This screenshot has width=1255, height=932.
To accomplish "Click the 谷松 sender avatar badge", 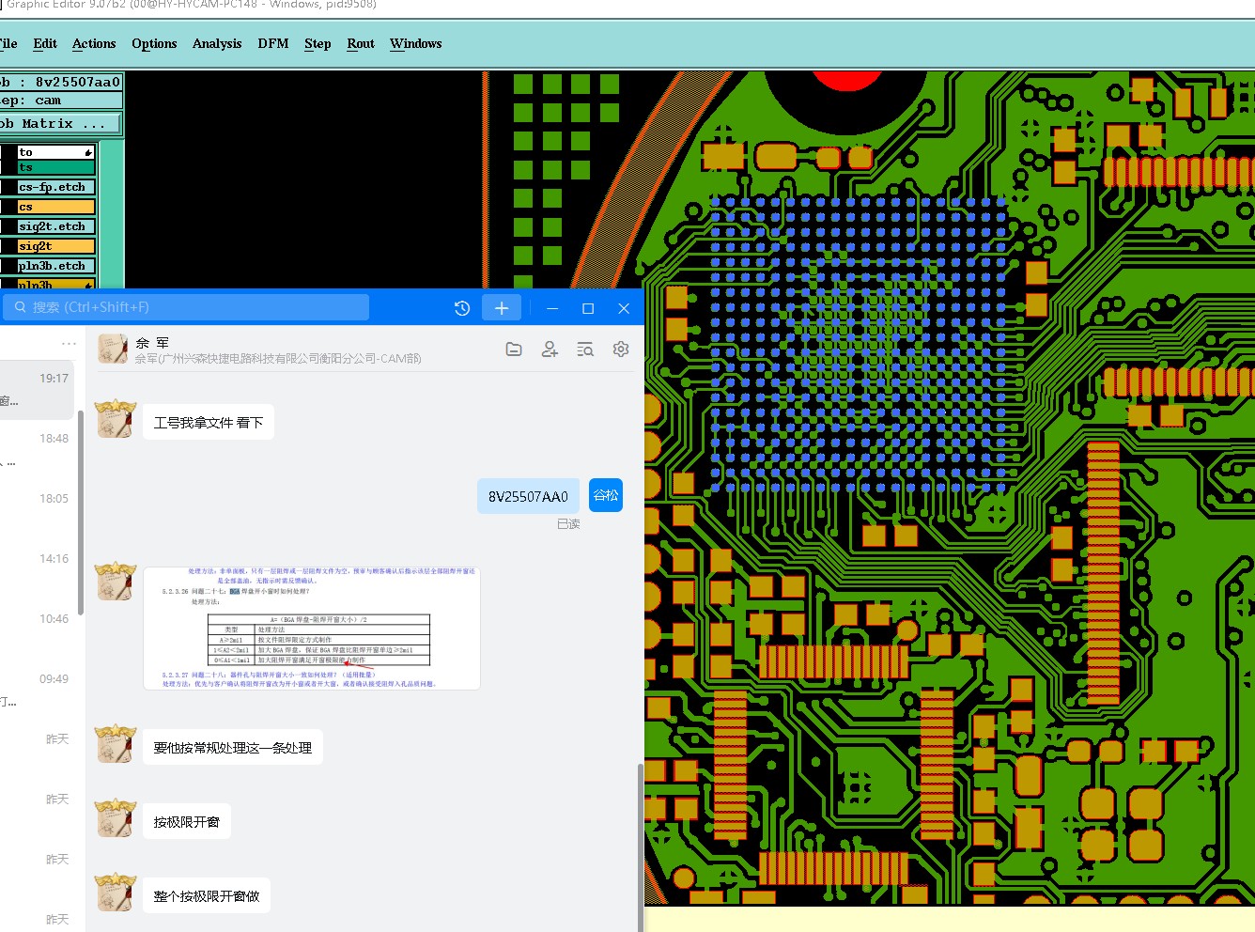I will (x=606, y=495).
